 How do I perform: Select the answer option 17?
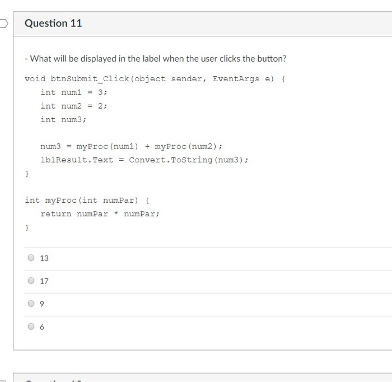click(x=31, y=281)
